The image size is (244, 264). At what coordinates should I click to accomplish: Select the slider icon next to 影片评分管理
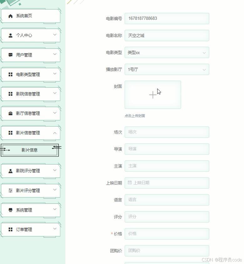point(10,190)
